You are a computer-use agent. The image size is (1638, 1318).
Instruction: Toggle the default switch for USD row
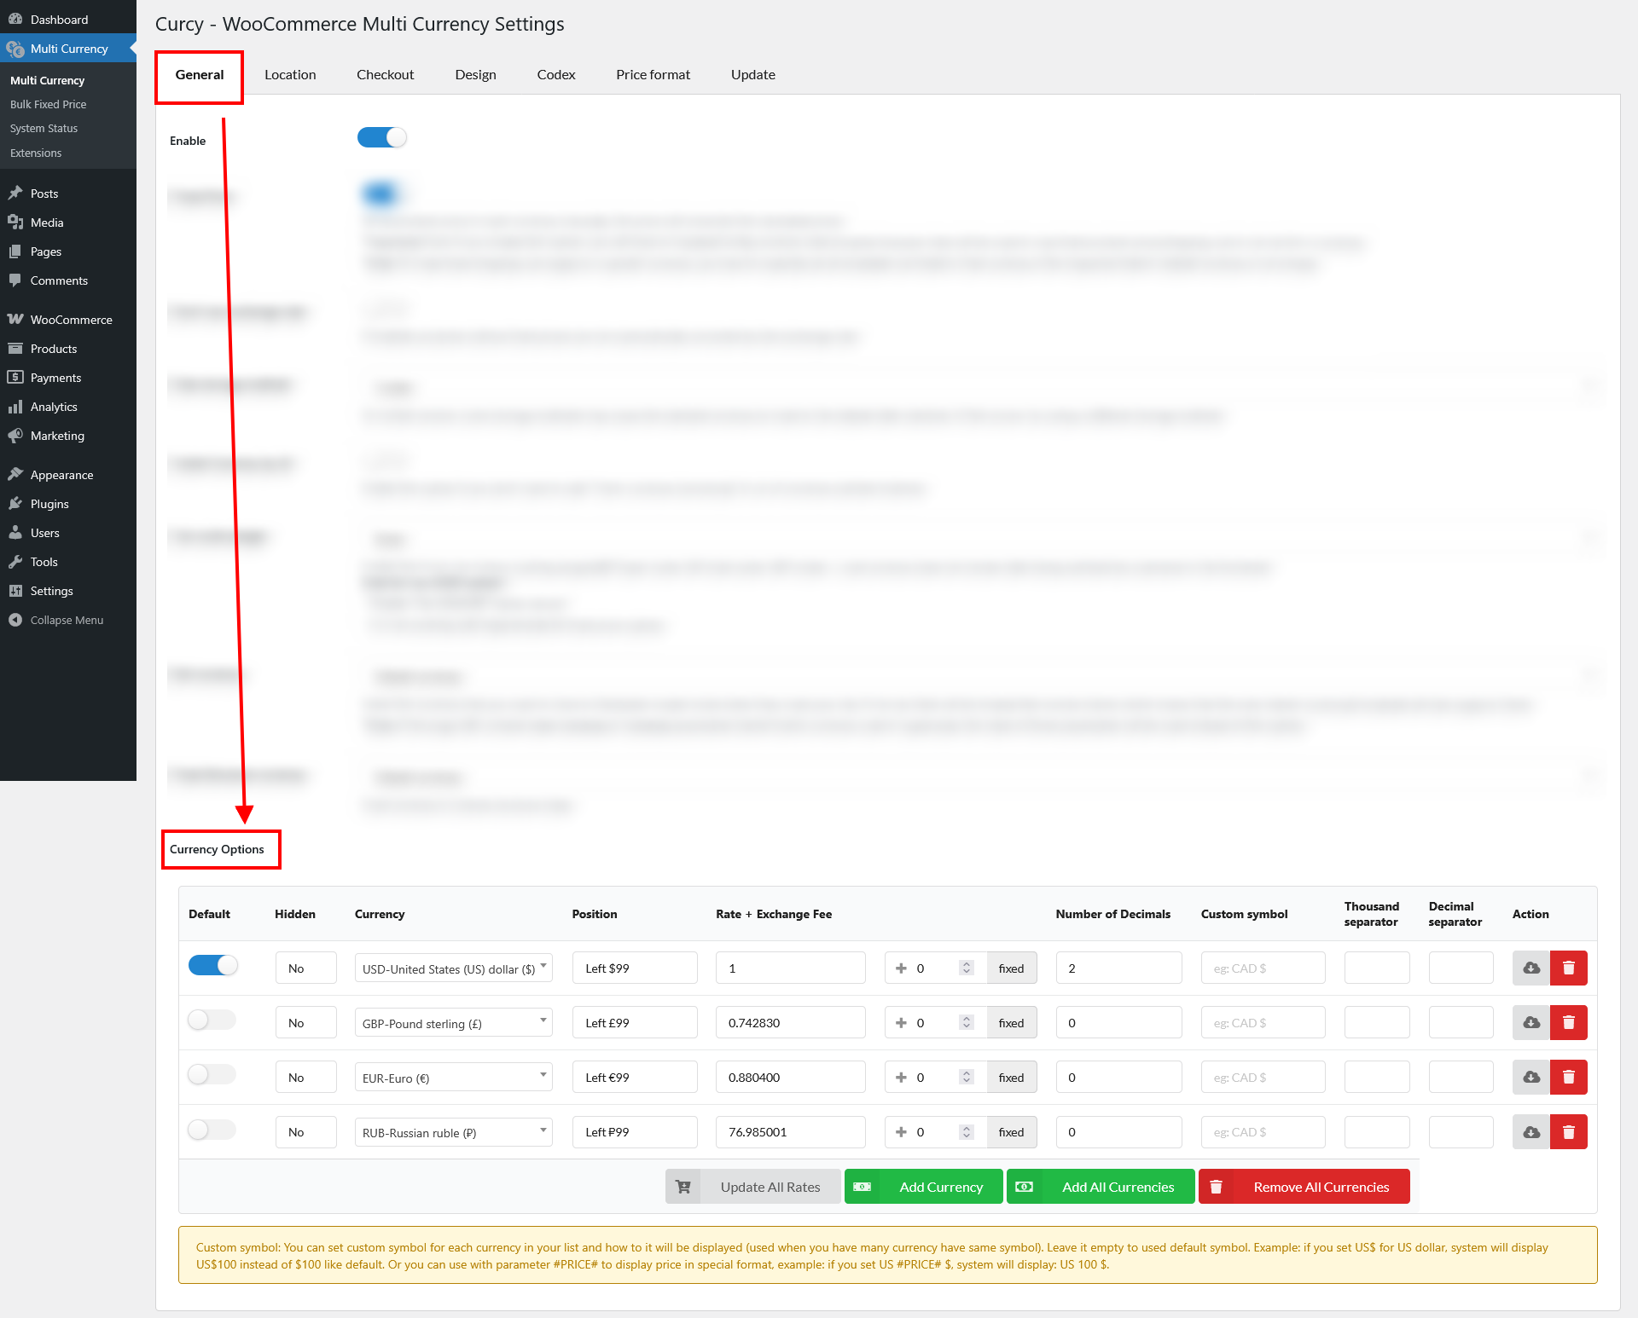pyautogui.click(x=212, y=965)
